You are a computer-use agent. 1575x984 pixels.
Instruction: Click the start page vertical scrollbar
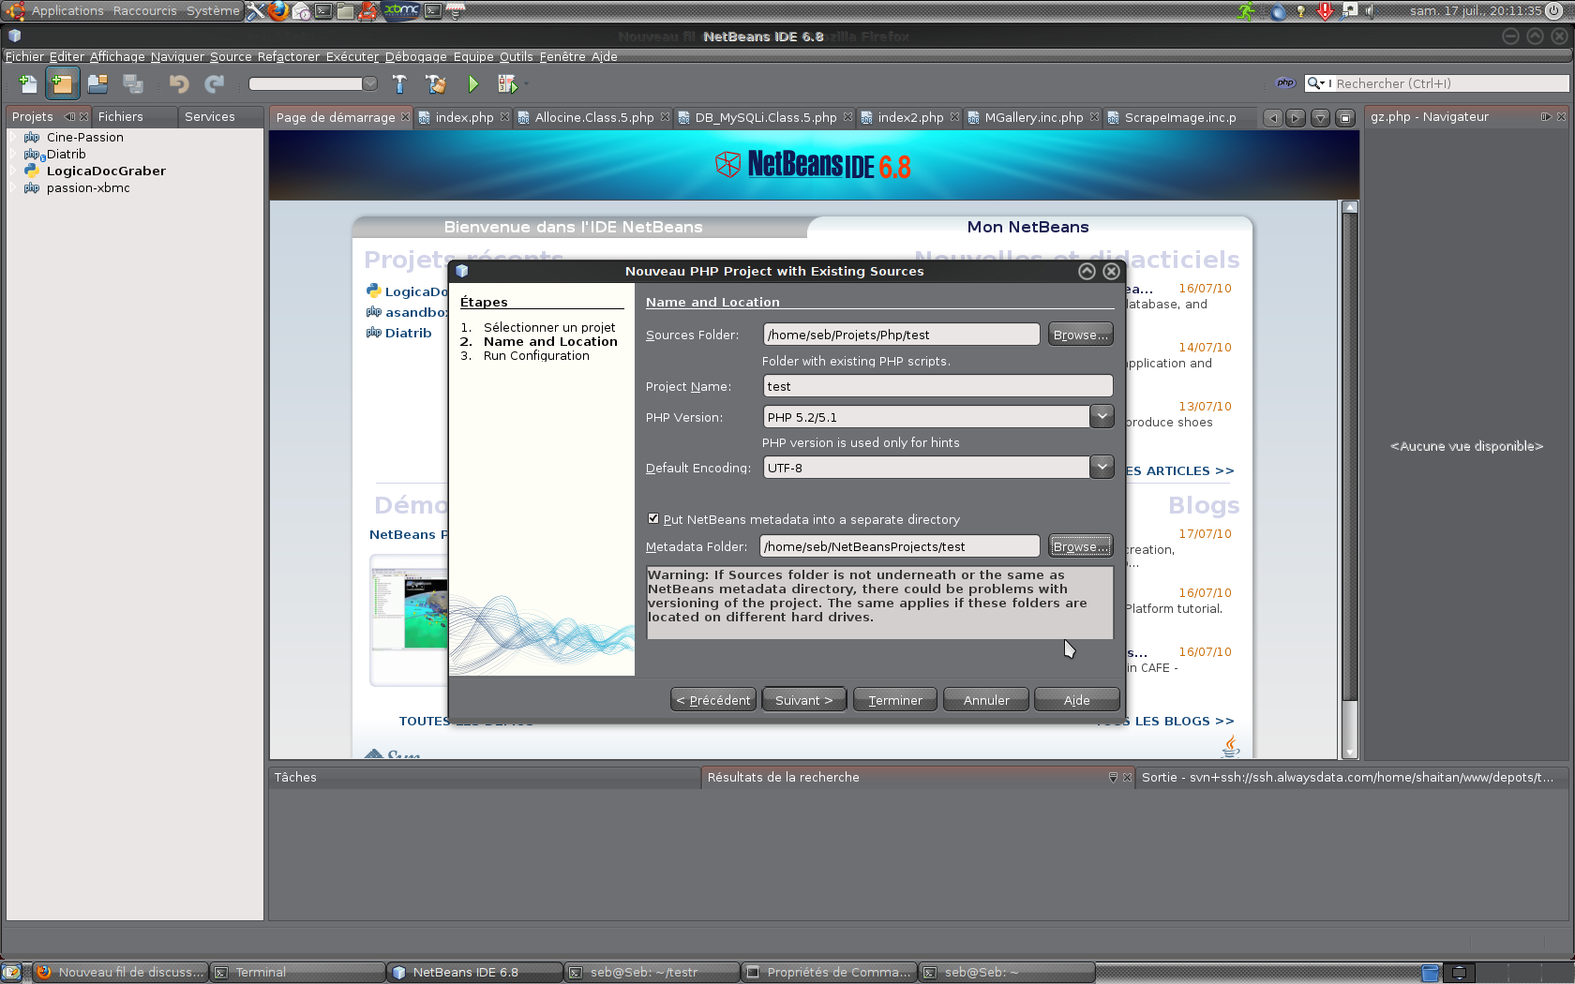point(1350,480)
